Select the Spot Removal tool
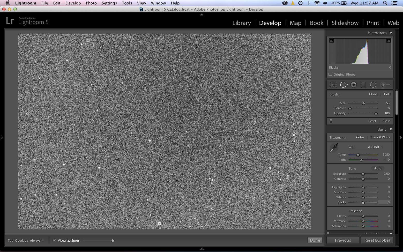Screen dimensions: 403x252 click(x=344, y=85)
